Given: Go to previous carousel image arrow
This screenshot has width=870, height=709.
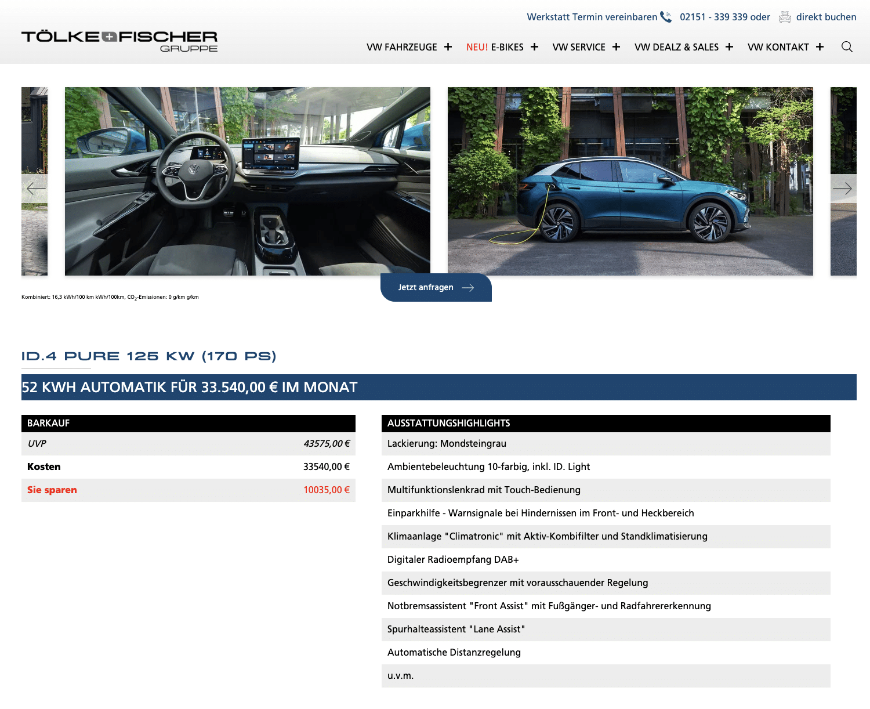Looking at the screenshot, I should pos(35,189).
